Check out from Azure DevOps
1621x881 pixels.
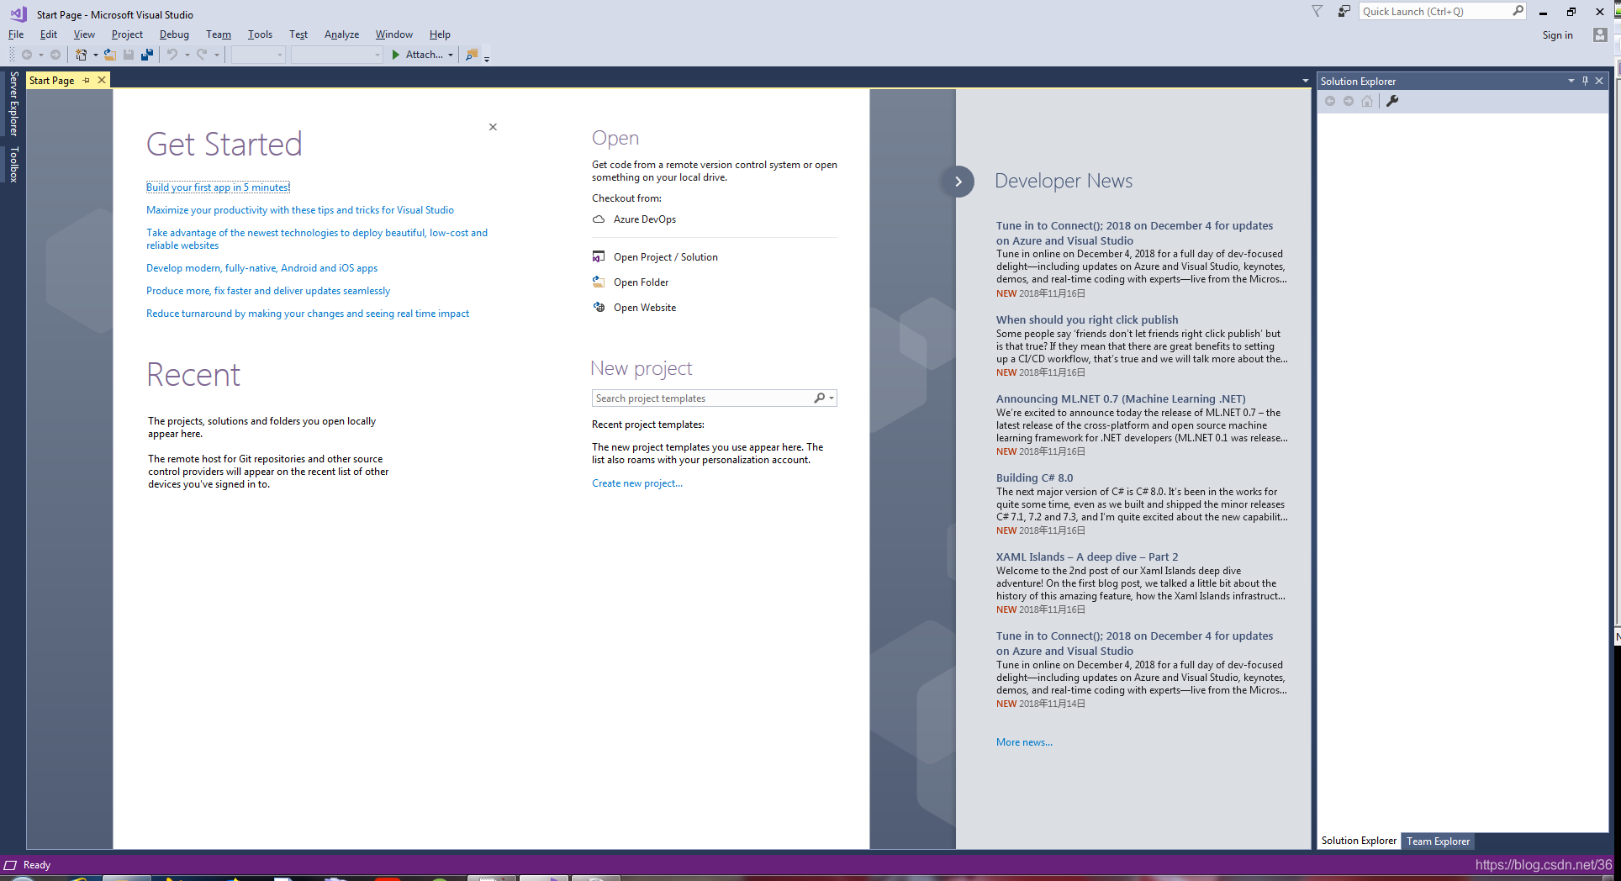(635, 219)
